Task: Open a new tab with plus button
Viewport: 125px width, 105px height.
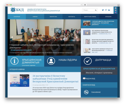Action: click(x=118, y=5)
